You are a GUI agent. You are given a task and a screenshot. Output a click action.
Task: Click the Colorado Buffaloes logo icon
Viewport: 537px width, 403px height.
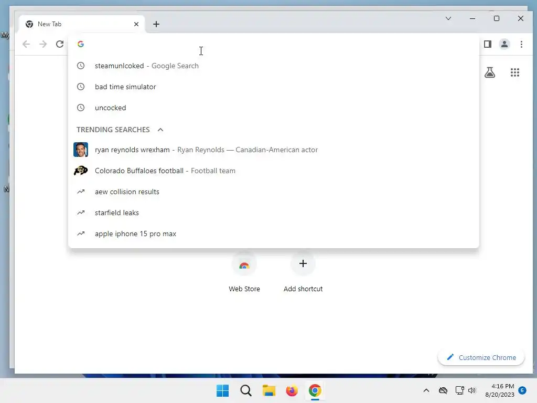pos(81,171)
